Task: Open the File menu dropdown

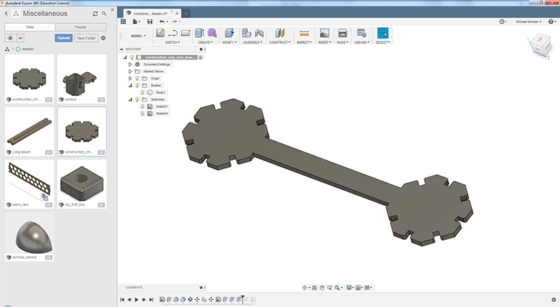Action: click(x=136, y=22)
